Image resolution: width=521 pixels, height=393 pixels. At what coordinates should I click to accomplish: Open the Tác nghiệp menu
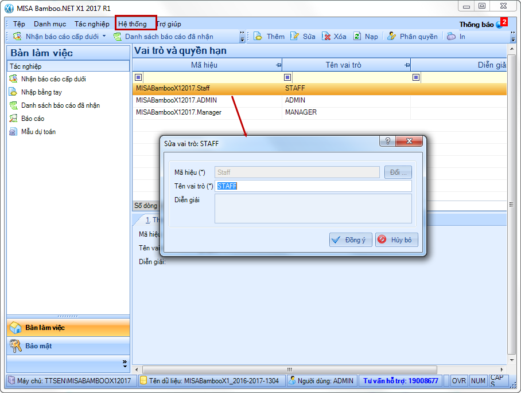pos(92,24)
